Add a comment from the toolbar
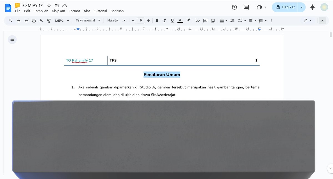333x179 pixels. click(205, 21)
